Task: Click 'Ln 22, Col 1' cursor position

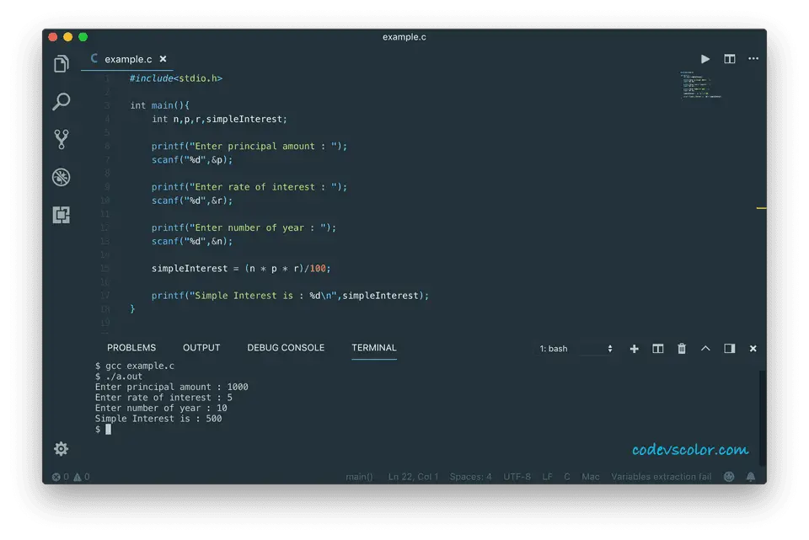Action: pyautogui.click(x=413, y=477)
